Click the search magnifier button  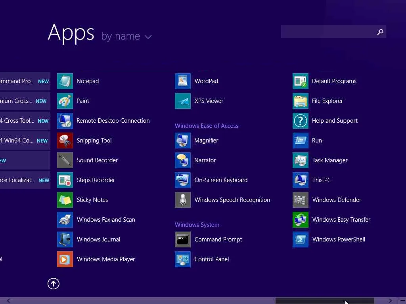(x=380, y=32)
